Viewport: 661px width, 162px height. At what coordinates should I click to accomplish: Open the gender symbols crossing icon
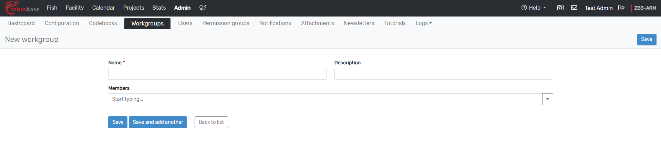point(203,8)
